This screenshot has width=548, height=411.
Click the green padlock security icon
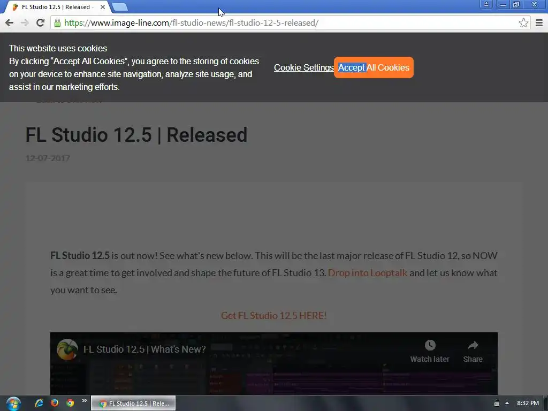[57, 23]
